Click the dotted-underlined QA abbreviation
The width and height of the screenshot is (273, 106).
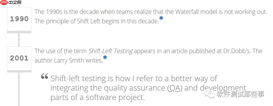click(x=174, y=88)
